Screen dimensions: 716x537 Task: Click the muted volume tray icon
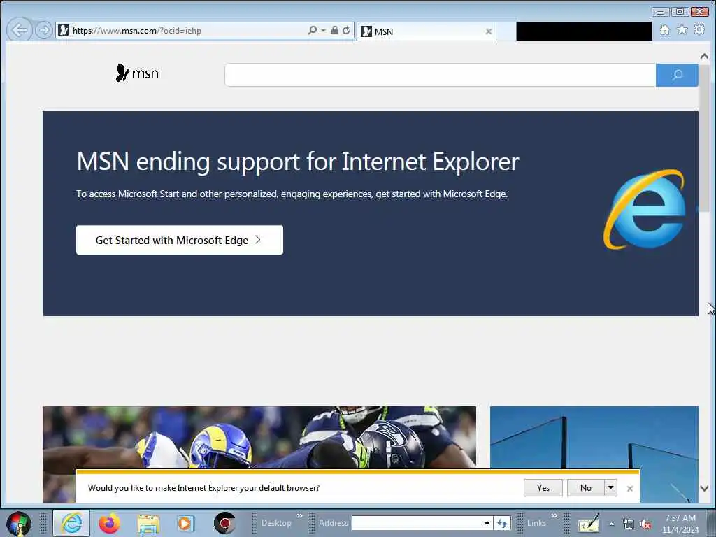645,524
